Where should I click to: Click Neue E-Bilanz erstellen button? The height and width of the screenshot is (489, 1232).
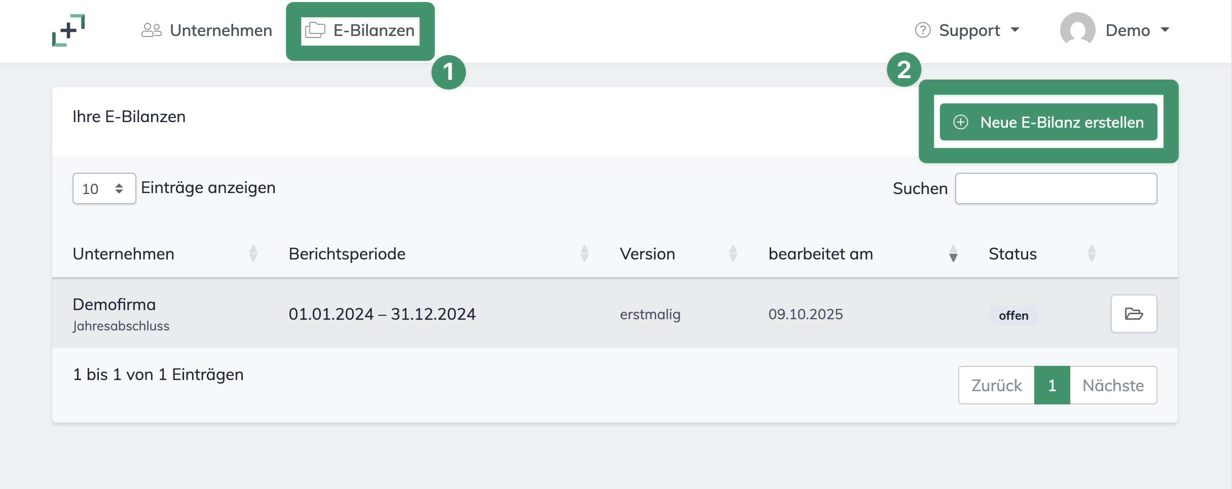coord(1048,122)
